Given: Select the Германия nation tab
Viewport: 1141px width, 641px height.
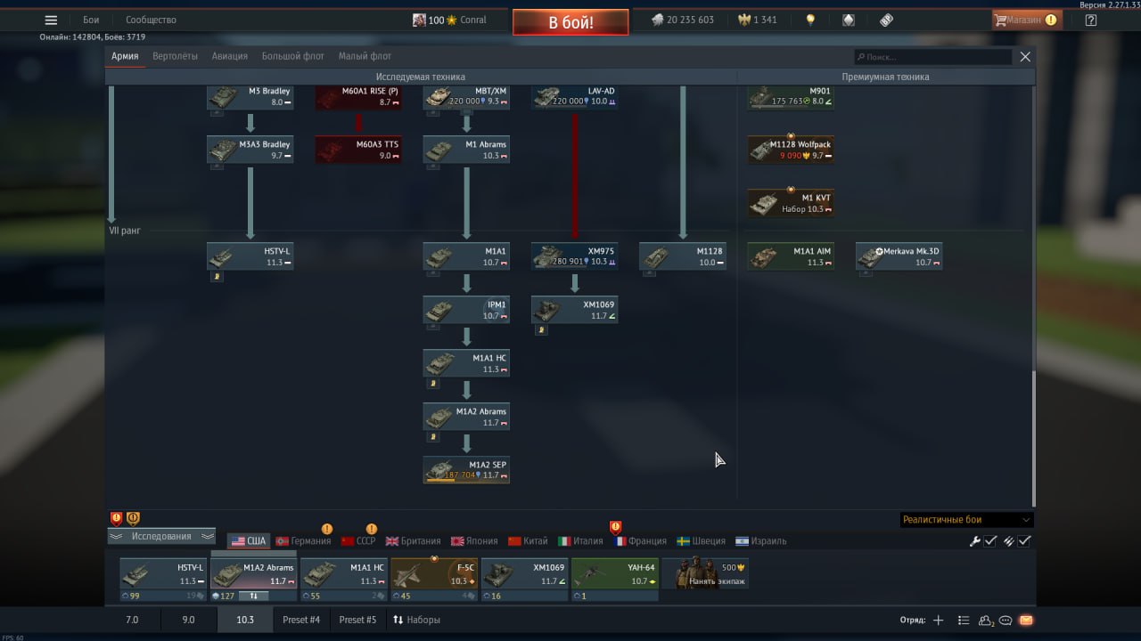Looking at the screenshot, I should (x=304, y=541).
